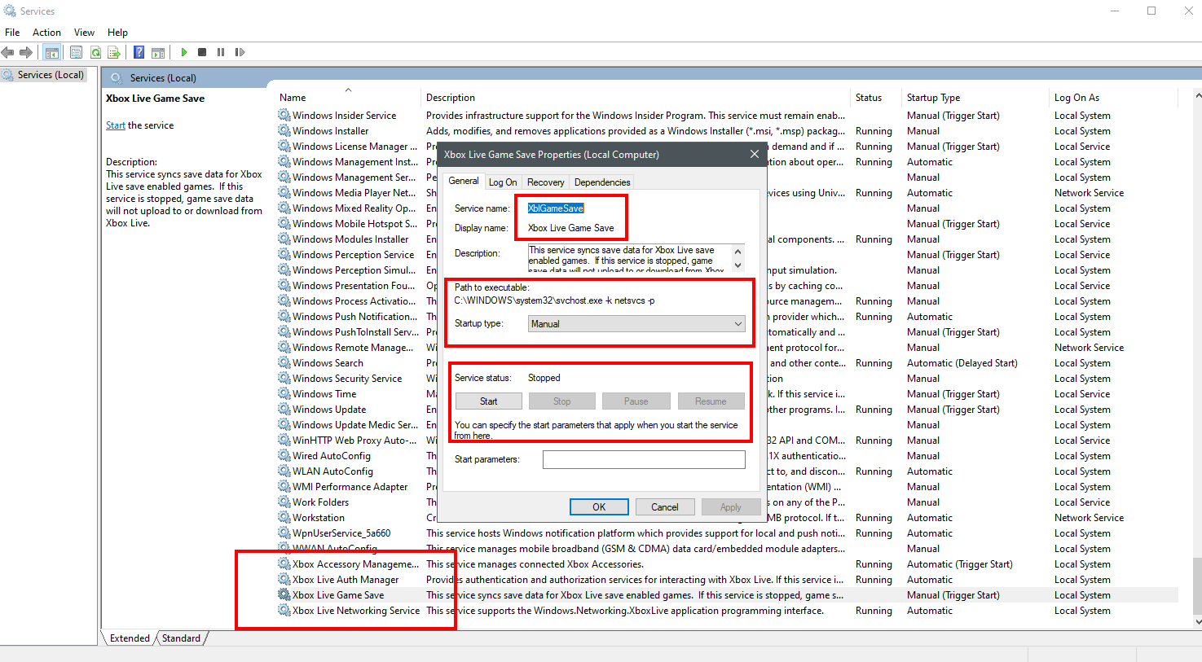Click OK in the properties dialog
The image size is (1202, 662).
(x=599, y=507)
